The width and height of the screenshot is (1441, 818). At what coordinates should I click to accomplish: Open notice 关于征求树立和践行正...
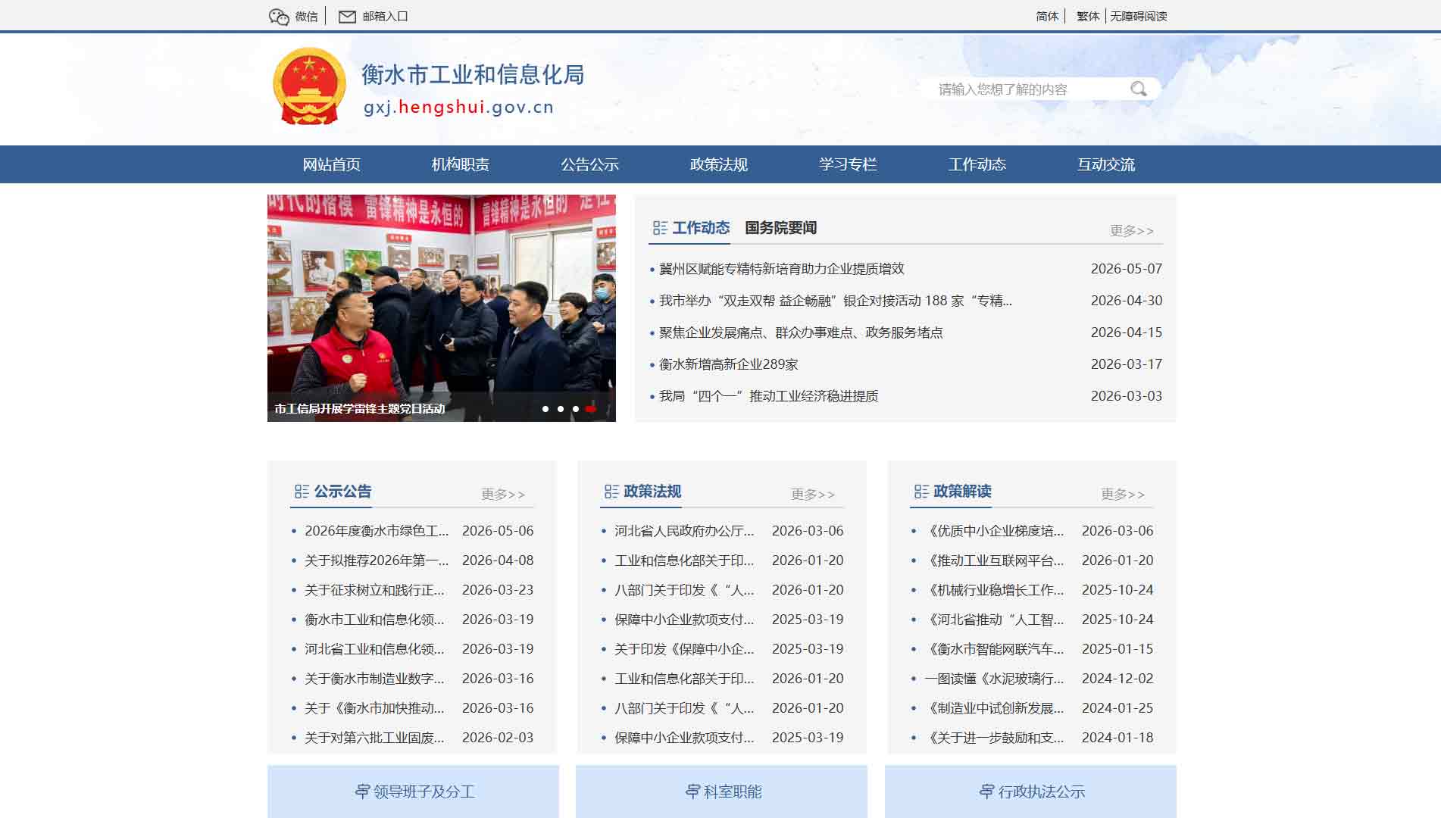pos(375,590)
